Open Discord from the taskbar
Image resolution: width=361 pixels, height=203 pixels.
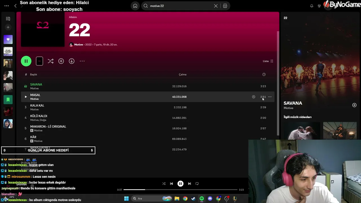210,198
